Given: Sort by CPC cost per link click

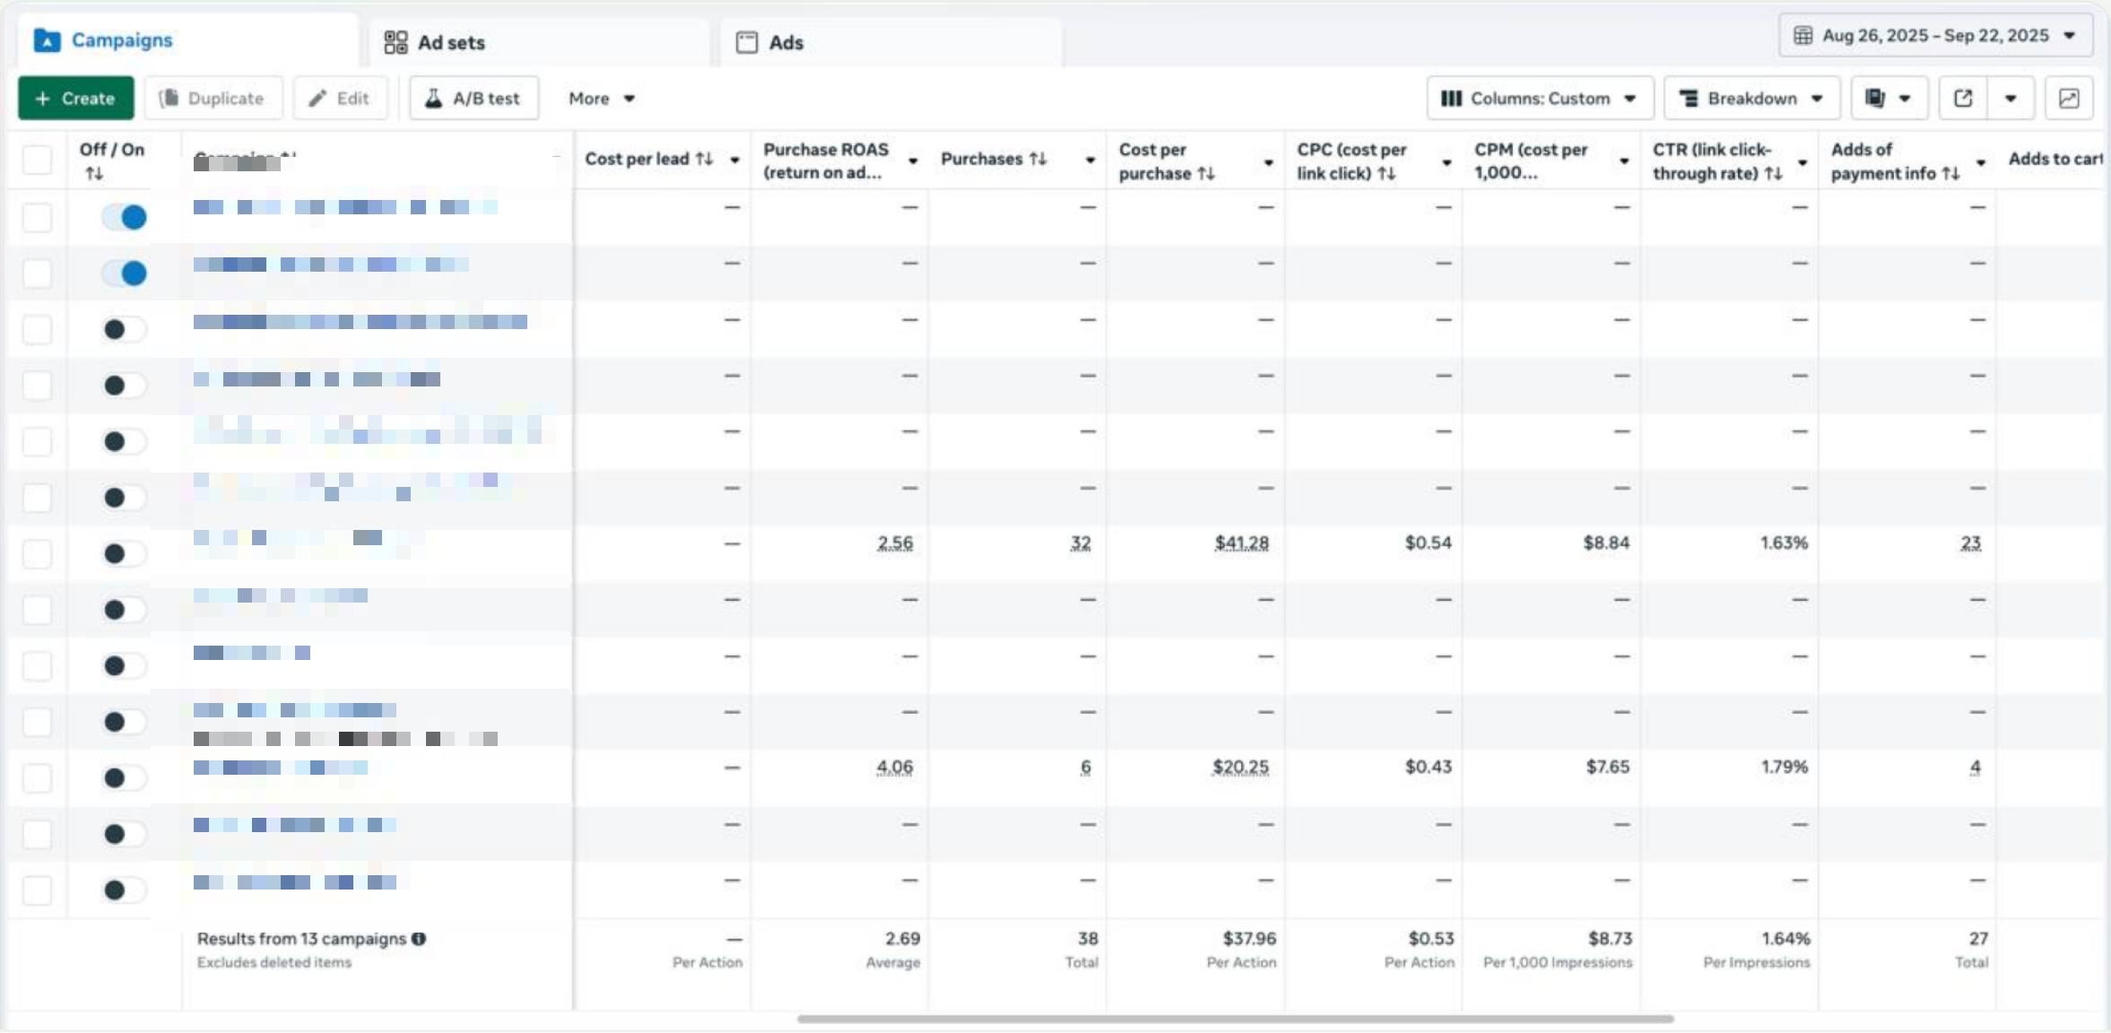Looking at the screenshot, I should [1386, 173].
